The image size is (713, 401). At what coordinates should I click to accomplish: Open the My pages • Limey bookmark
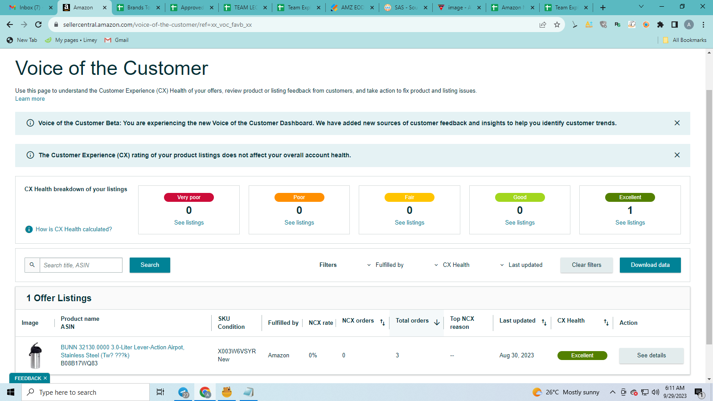(x=71, y=40)
